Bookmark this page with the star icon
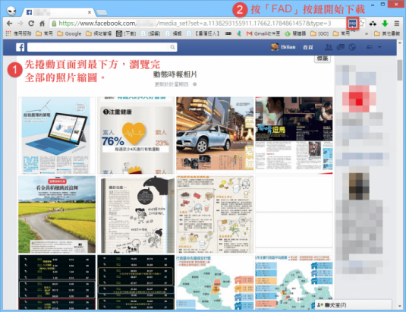Image resolution: width=406 pixels, height=312 pixels. [x=361, y=24]
